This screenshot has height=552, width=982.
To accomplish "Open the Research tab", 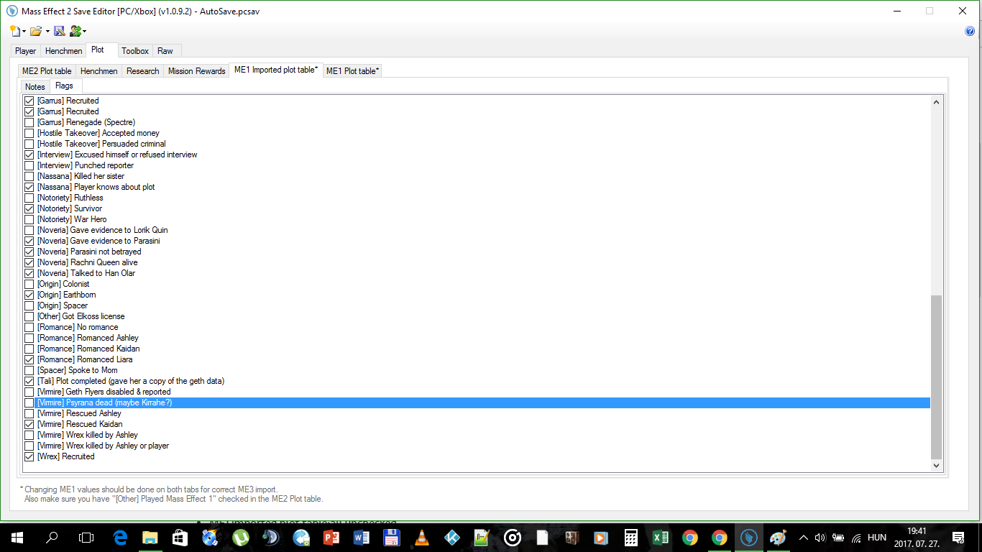I will [x=142, y=71].
